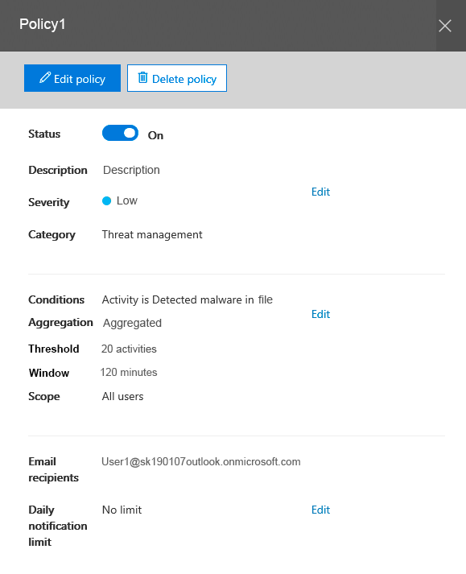
Task: Click the blue Low severity dot
Action: [x=106, y=201]
